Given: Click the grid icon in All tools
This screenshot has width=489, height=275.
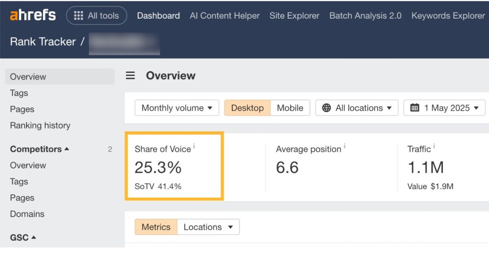Looking at the screenshot, I should (x=78, y=16).
